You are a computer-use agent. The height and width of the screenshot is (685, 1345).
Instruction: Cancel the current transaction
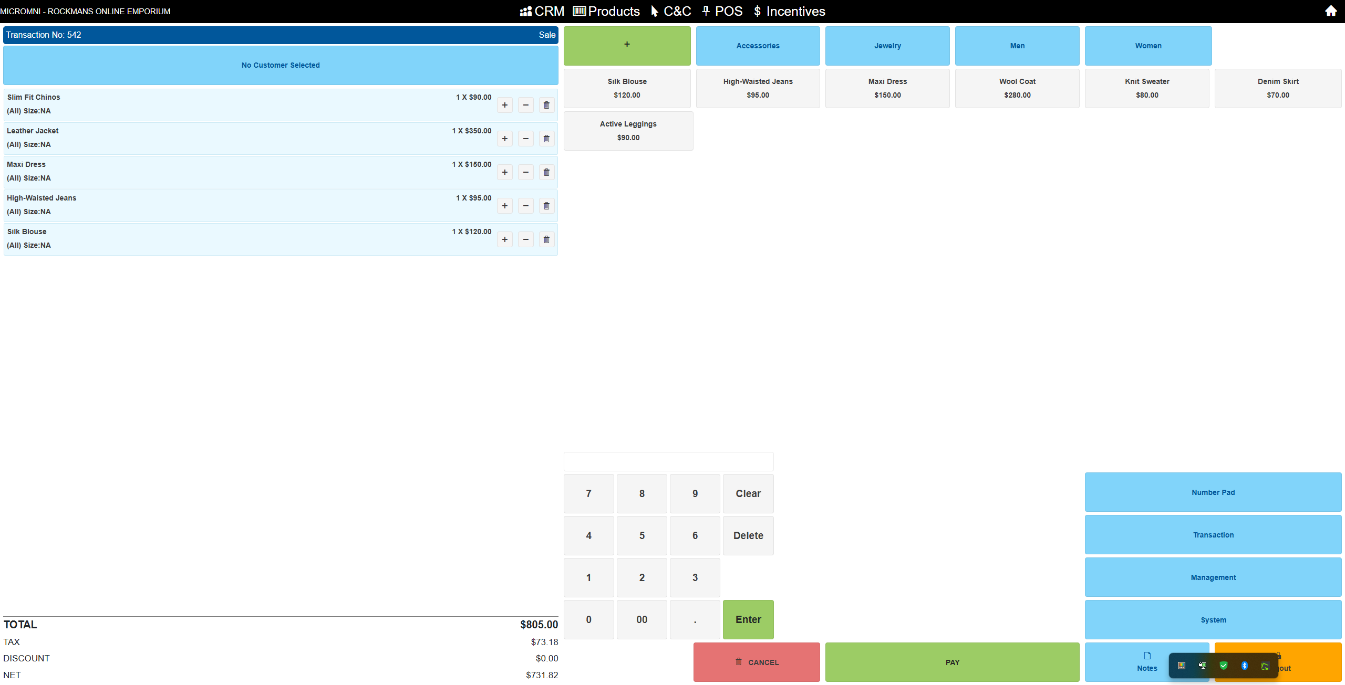click(x=757, y=662)
